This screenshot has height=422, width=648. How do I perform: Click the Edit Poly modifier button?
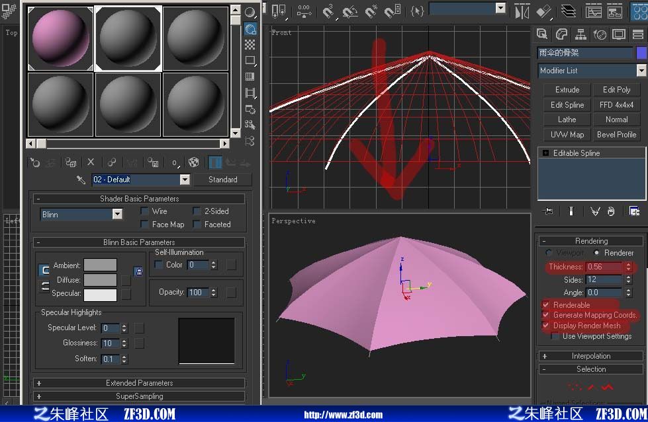tap(616, 90)
